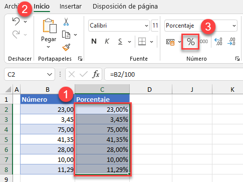Select row 8 header
The height and width of the screenshot is (182, 243).
tap(7, 169)
